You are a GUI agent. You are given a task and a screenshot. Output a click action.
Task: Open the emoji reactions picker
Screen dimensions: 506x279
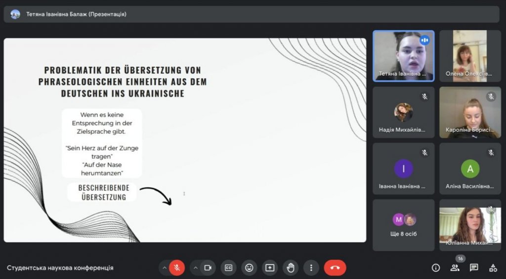coord(249,268)
